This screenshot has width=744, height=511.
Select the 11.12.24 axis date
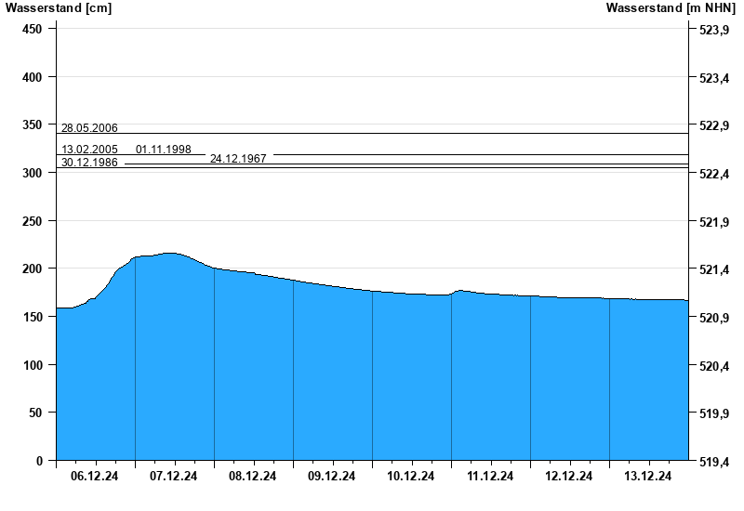click(490, 477)
